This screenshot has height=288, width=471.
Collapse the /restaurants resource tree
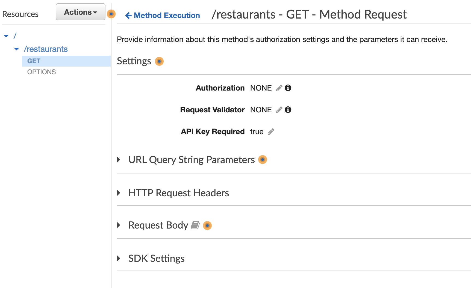[16, 49]
